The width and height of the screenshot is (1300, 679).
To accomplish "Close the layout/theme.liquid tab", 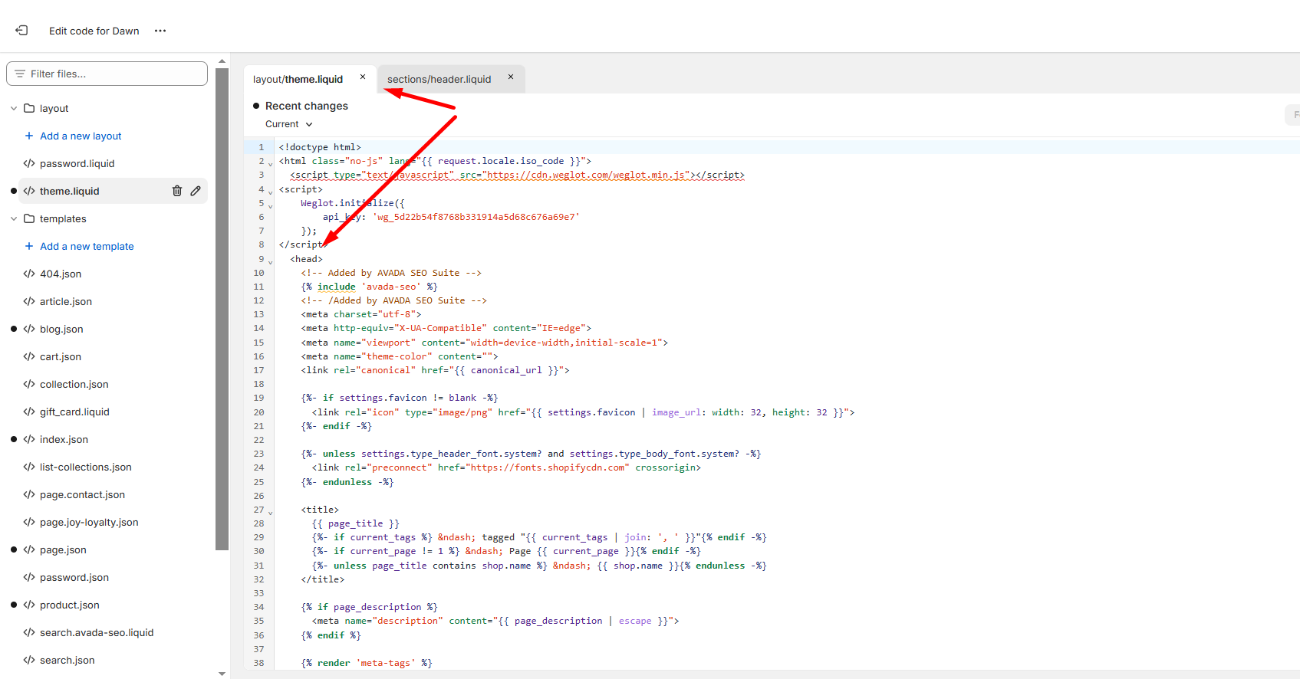I will [363, 77].
